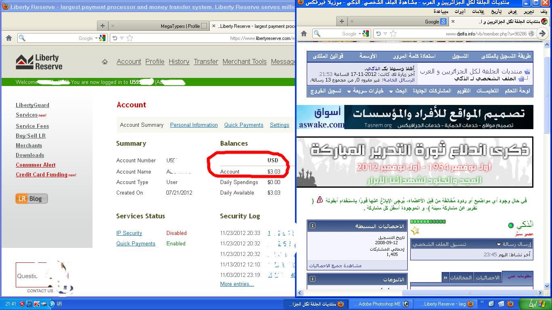This screenshot has height=310, width=552.
Task: Open the Start button
Action: point(535,304)
